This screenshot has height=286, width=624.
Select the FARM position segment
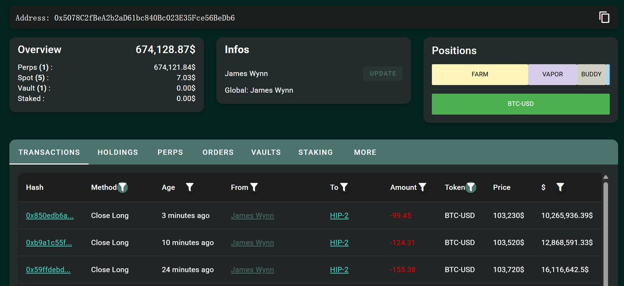(480, 75)
